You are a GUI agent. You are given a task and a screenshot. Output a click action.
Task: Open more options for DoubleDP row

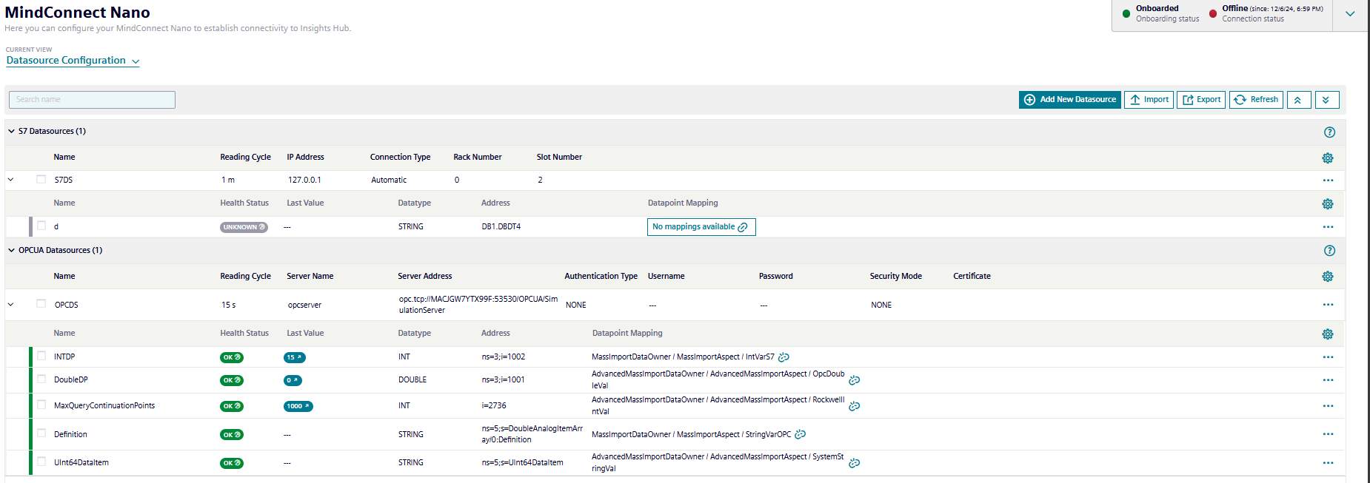1328,380
